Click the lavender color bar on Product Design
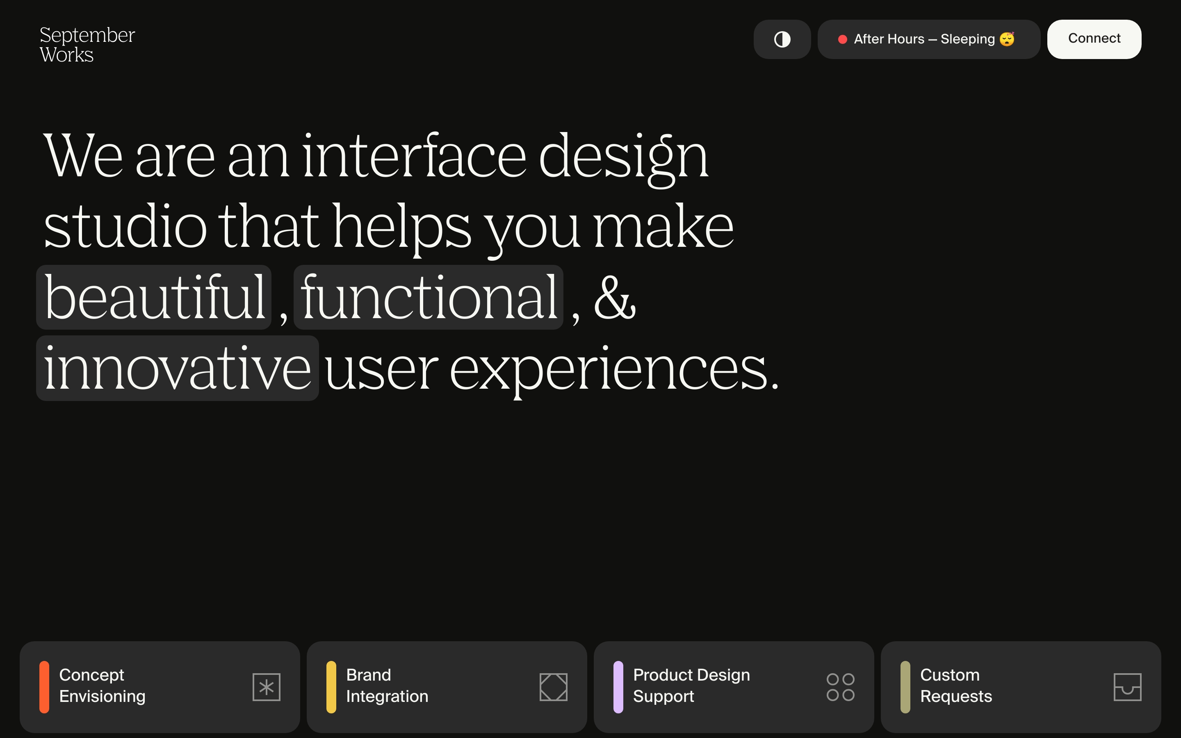The image size is (1181, 738). (x=618, y=687)
